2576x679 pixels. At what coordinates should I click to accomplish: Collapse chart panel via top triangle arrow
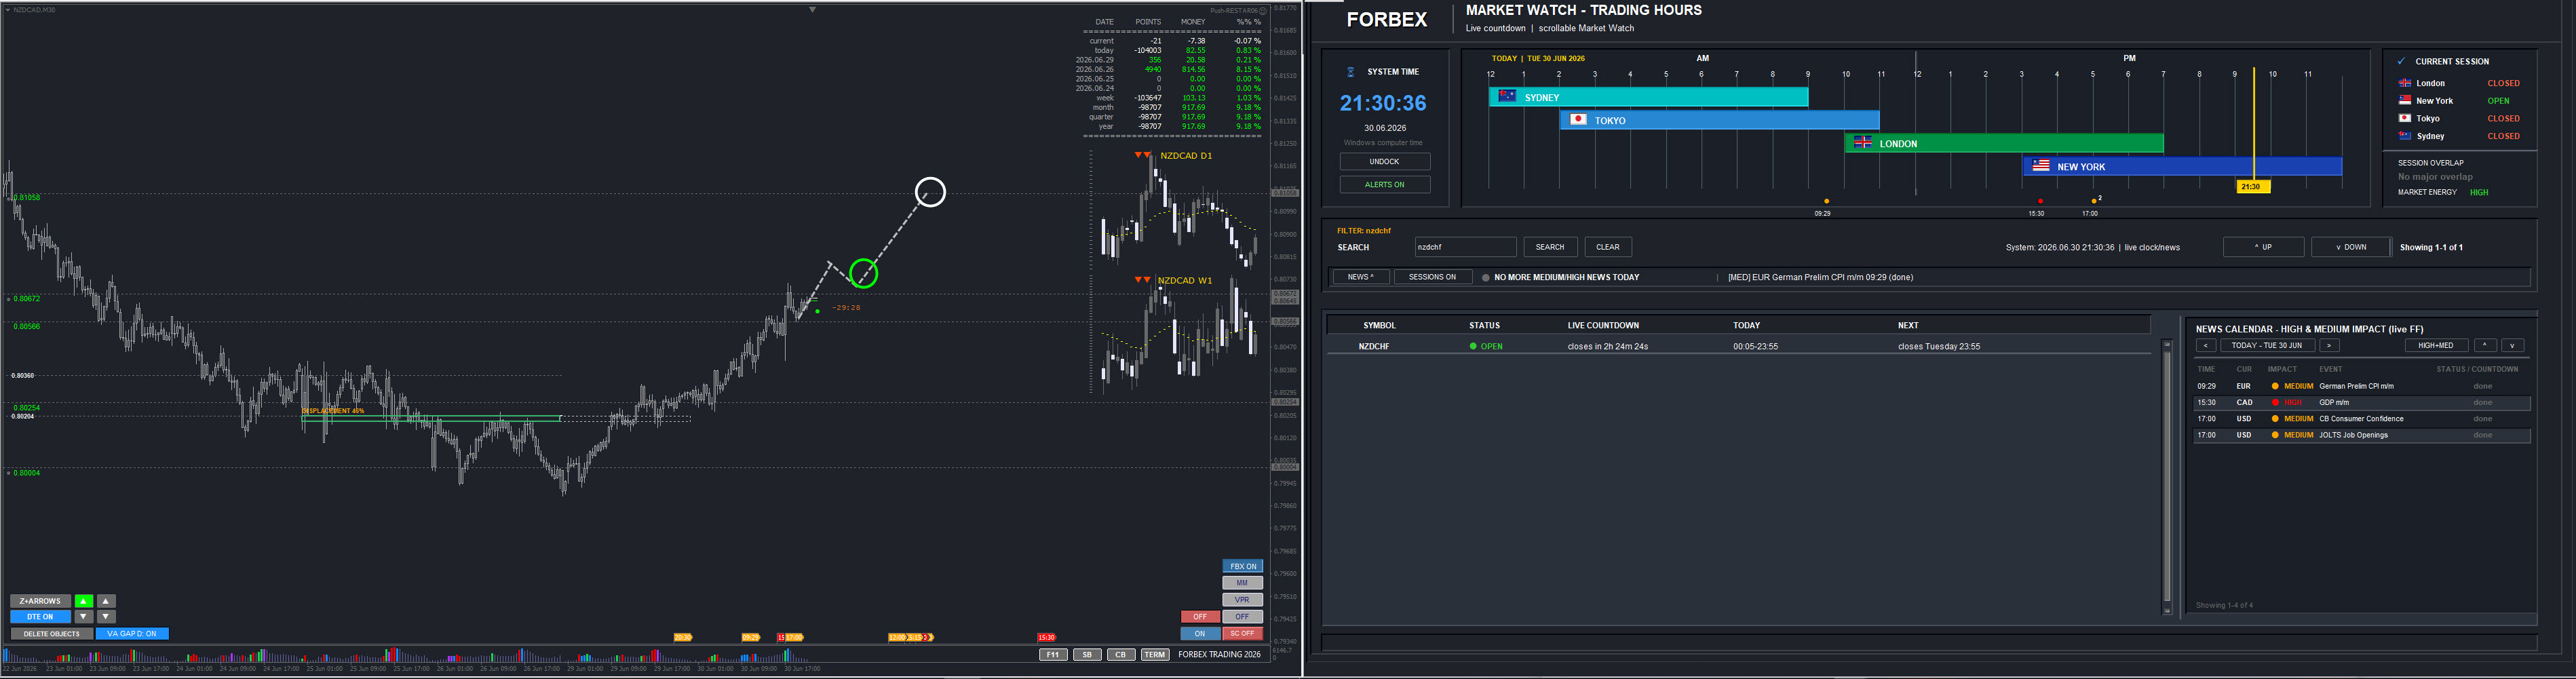812,10
